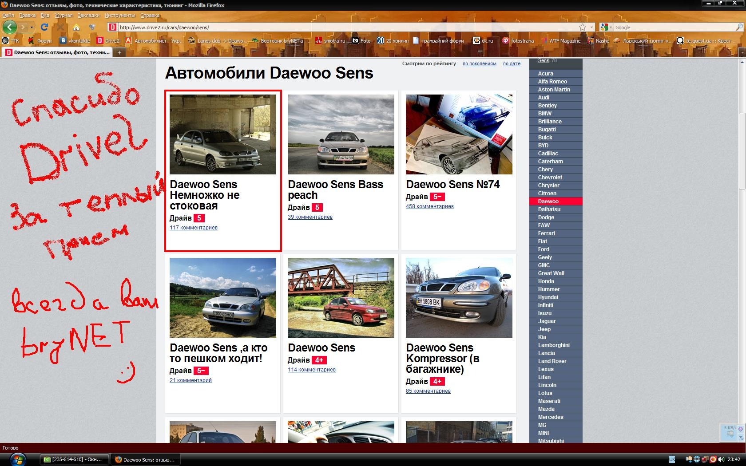Focus the Google search field
Screen dimensions: 746x466
click(x=674, y=27)
